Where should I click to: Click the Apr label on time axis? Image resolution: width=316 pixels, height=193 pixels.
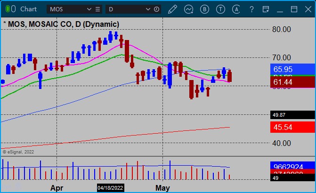57,188
